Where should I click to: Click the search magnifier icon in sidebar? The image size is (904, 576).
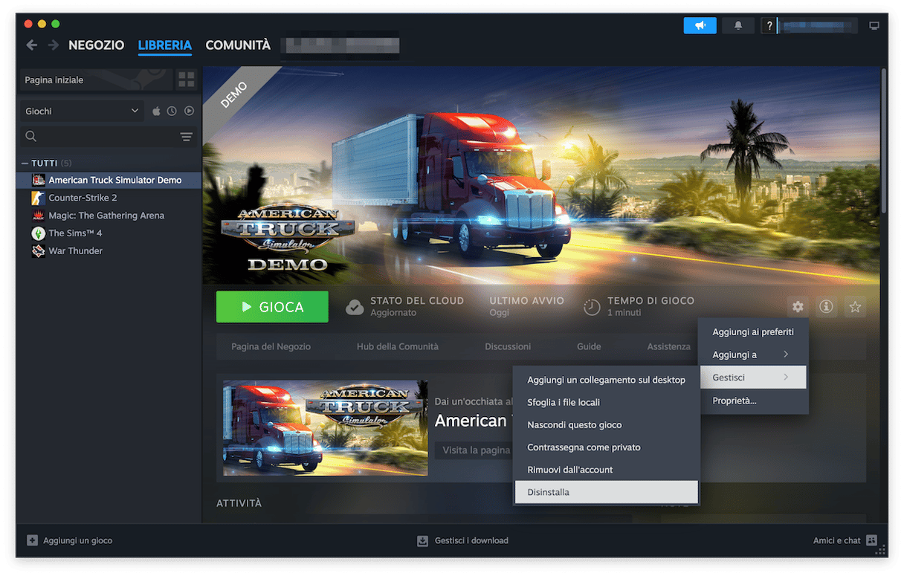click(x=31, y=137)
